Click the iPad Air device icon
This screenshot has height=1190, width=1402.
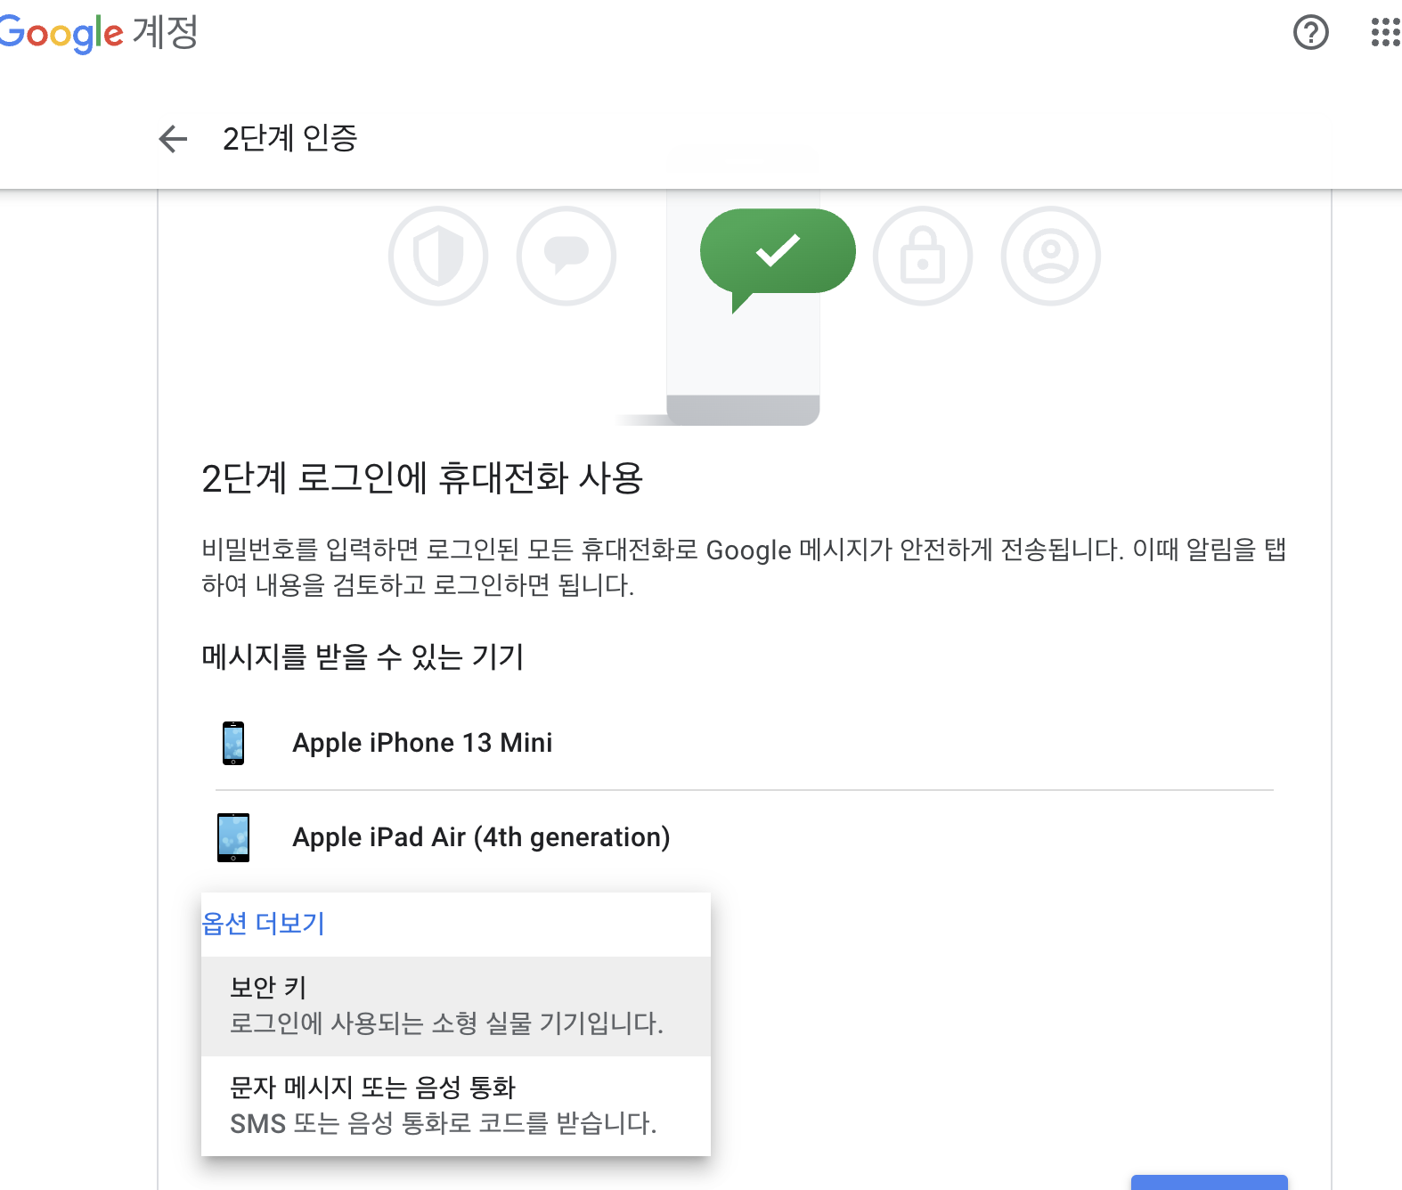click(x=233, y=837)
